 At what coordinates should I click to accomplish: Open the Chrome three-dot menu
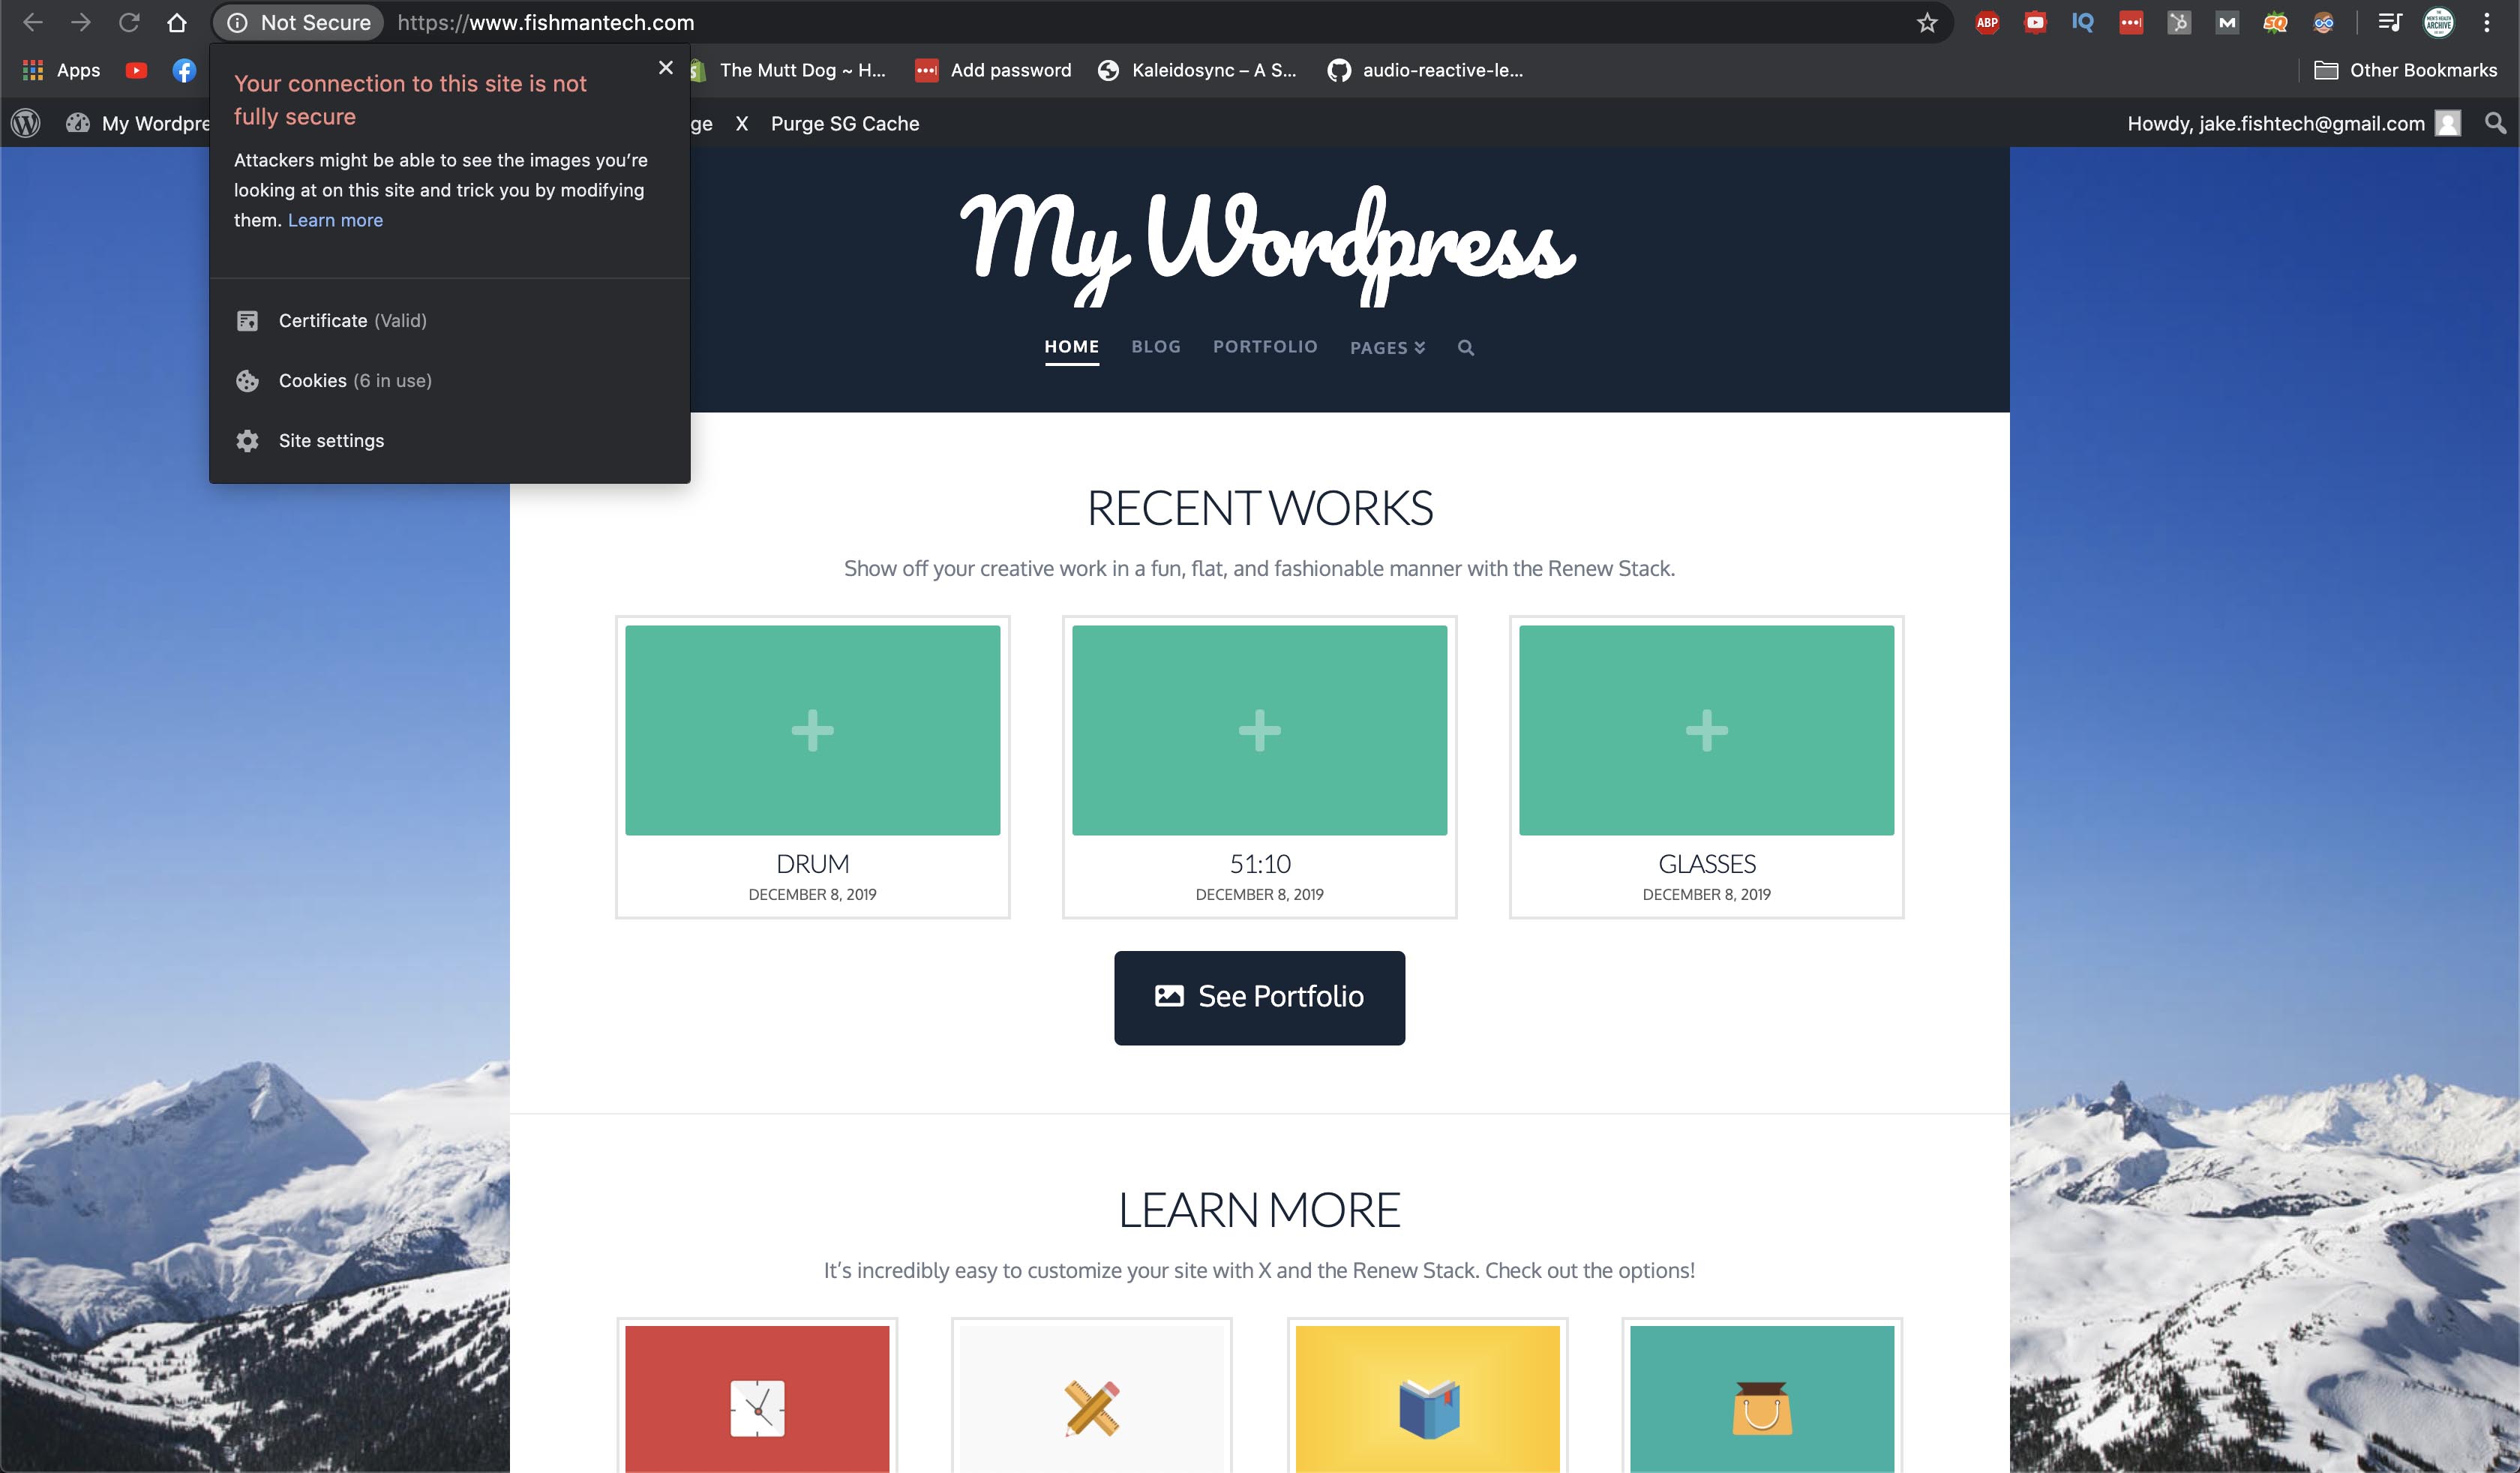coord(2487,22)
